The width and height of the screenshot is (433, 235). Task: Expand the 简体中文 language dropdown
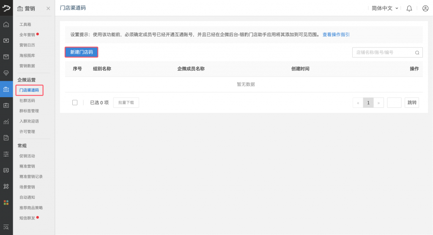tap(385, 8)
